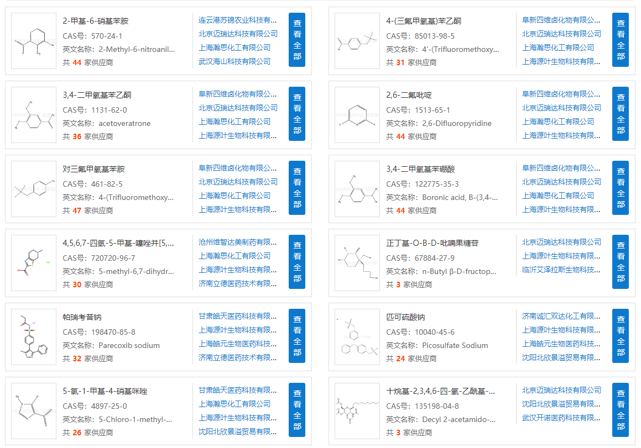Click the 3,4-二甲氧基苯硼酸 molecule image
The height and width of the screenshot is (448, 641).
[357, 189]
